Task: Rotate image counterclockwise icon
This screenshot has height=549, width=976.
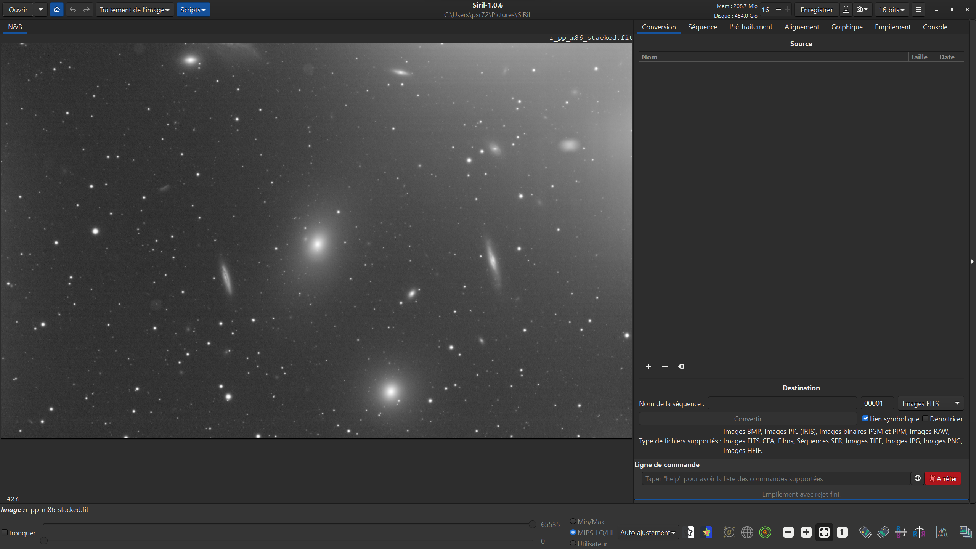Action: click(865, 532)
